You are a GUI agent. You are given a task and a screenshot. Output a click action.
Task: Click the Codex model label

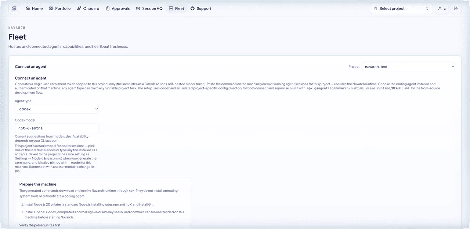pos(25,120)
